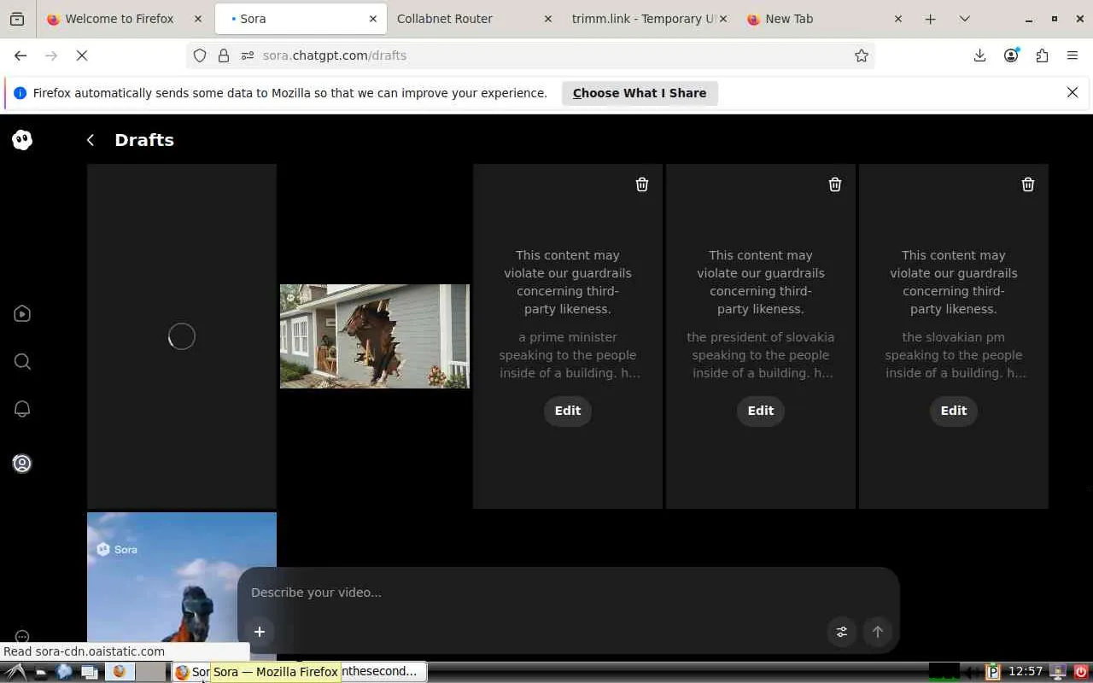This screenshot has height=683, width=1093.
Task: Click the red power icon in taskbar
Action: (1081, 672)
